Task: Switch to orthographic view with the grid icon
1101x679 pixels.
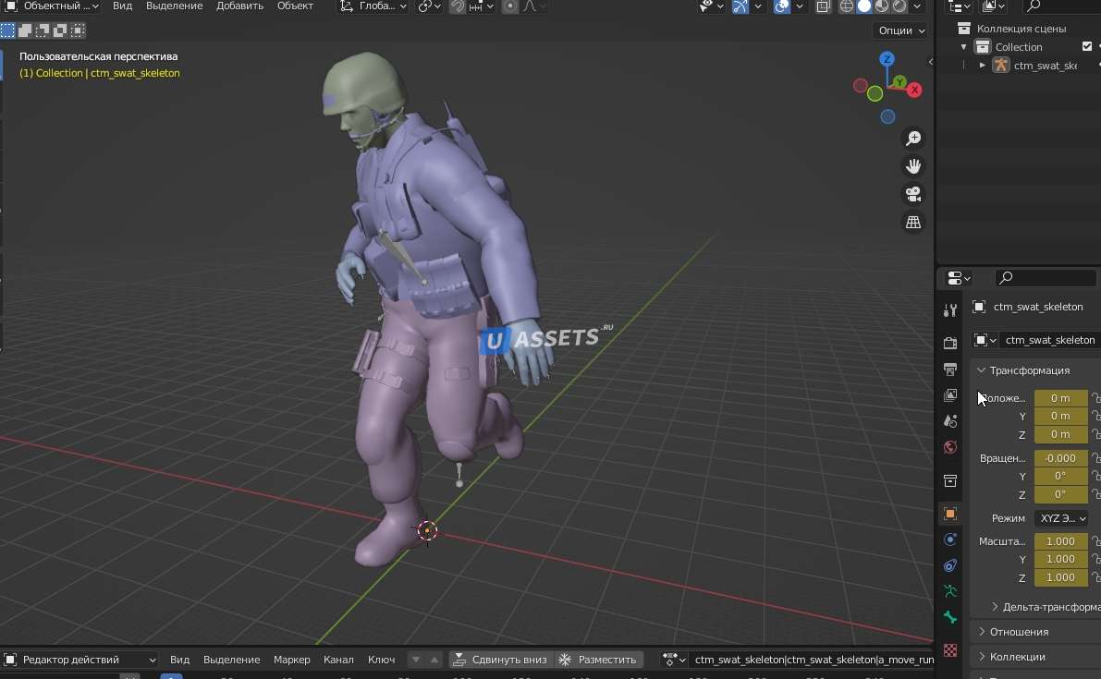Action: click(913, 223)
